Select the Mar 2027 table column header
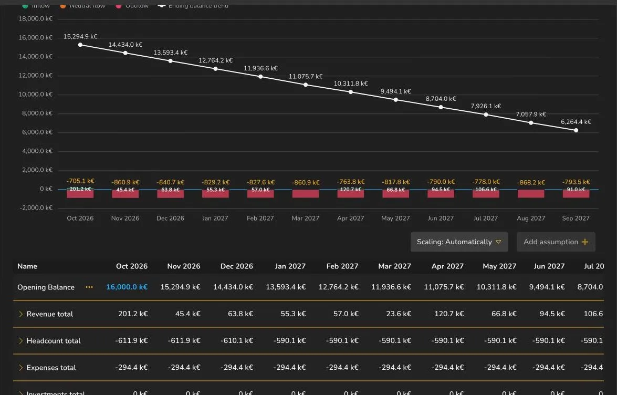Viewport: 617px width, 395px height. click(x=394, y=266)
